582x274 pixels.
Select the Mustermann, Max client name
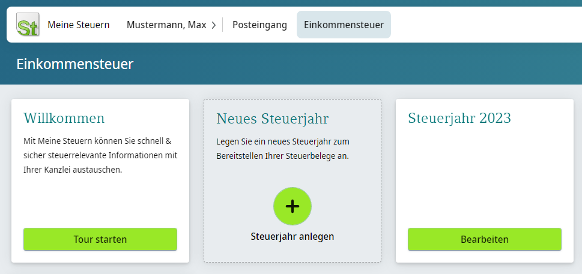tap(166, 25)
